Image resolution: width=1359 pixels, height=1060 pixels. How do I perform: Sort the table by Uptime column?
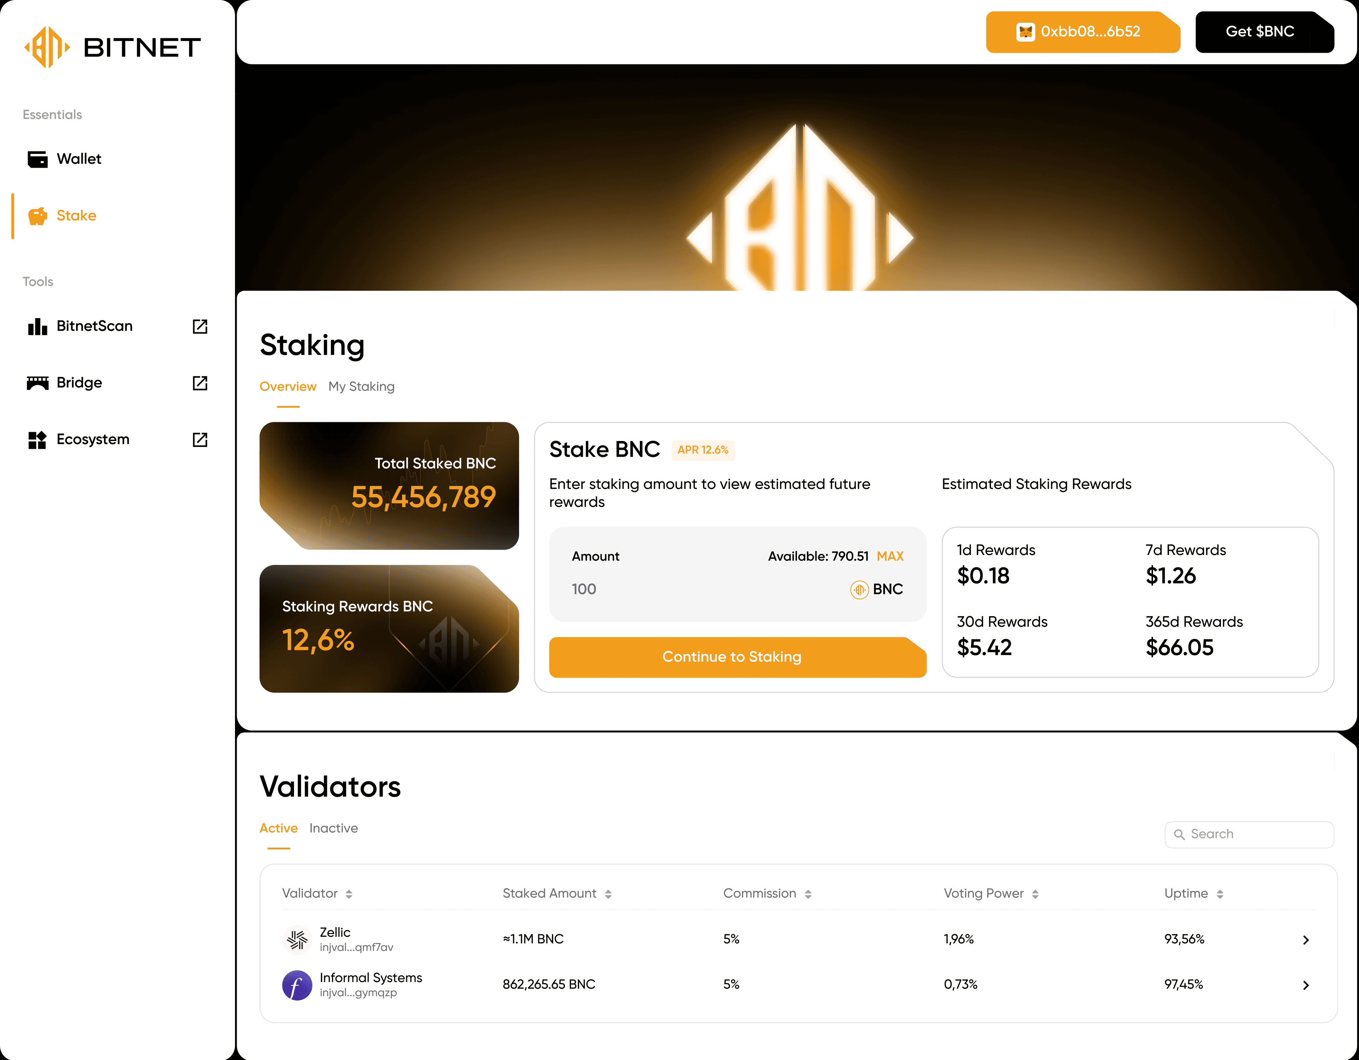pos(1220,894)
